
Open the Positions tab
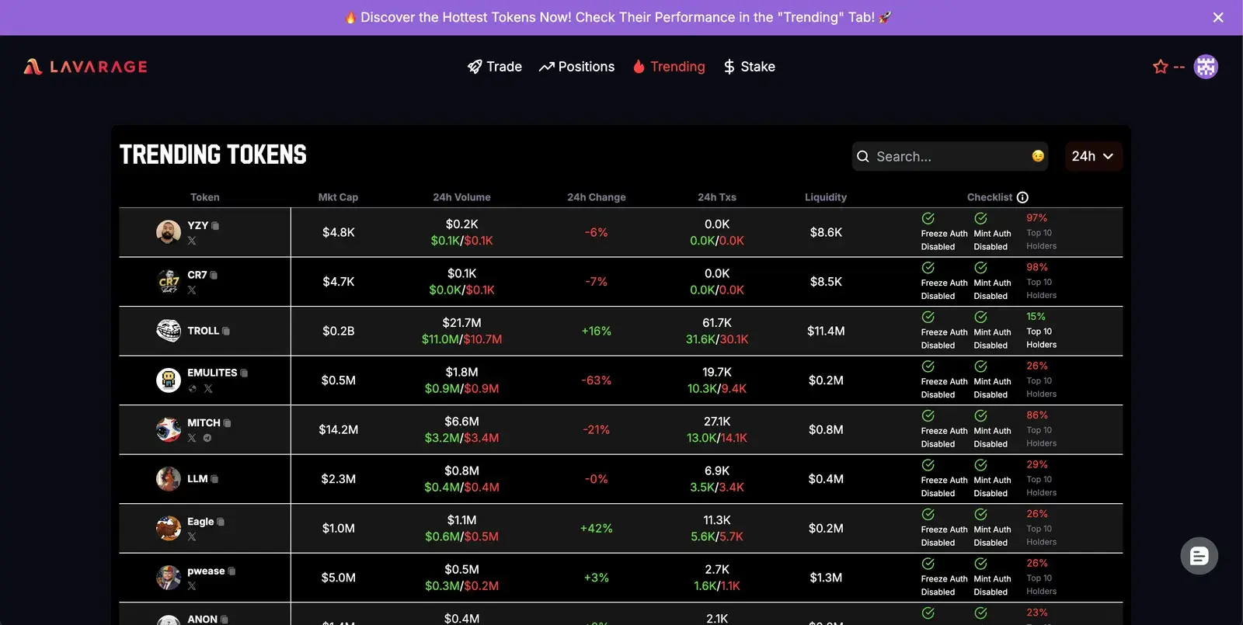[x=577, y=67]
